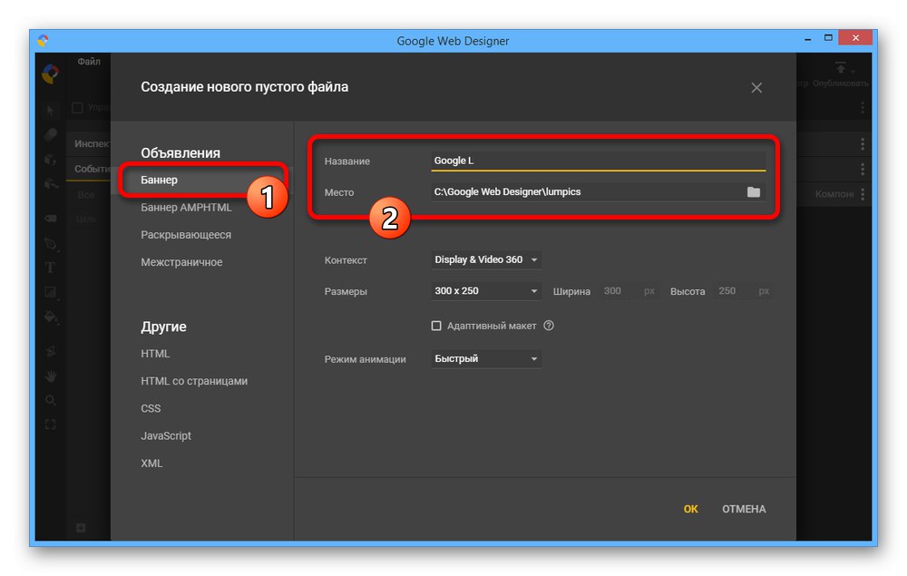The height and width of the screenshot is (576, 907).
Task: Click the Google Web Designer logo icon
Action: click(50, 73)
